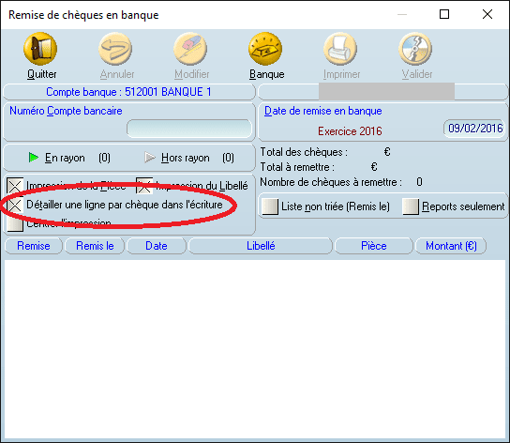The height and width of the screenshot is (443, 510).
Task: Click the Imprimer printer icon
Action: point(340,49)
